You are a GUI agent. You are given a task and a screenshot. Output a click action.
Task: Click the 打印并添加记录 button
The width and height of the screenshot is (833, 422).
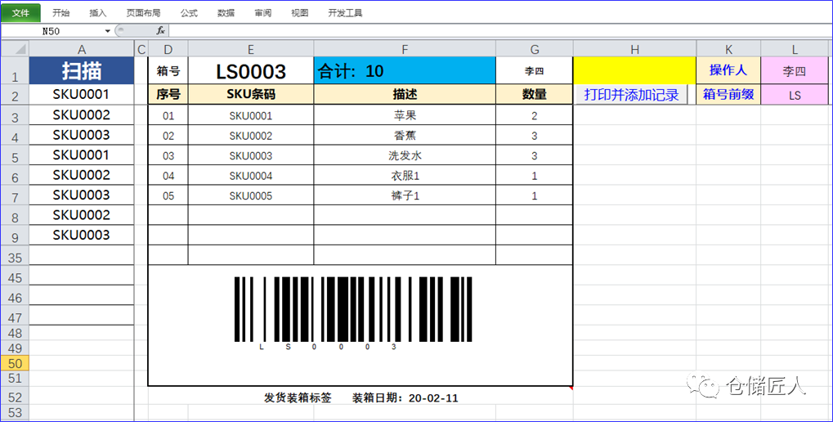[x=632, y=95]
